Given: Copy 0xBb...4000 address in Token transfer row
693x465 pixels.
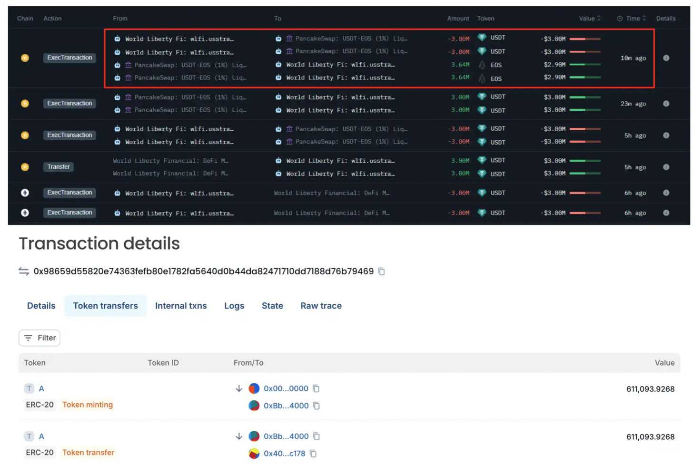Looking at the screenshot, I should tap(317, 436).
